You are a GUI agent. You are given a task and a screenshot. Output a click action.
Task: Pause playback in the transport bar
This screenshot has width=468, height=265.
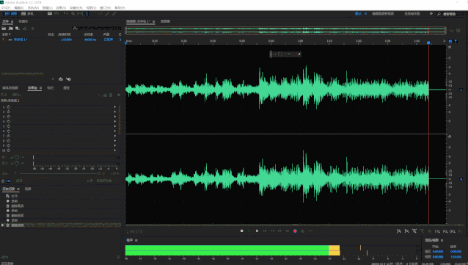[x=257, y=230]
